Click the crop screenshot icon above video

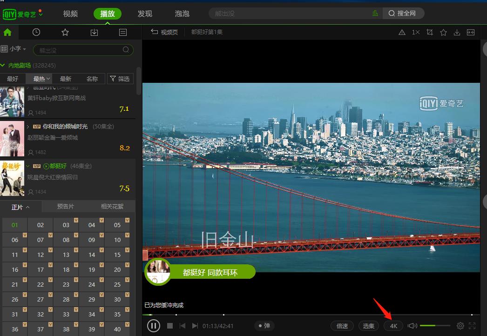click(429, 32)
